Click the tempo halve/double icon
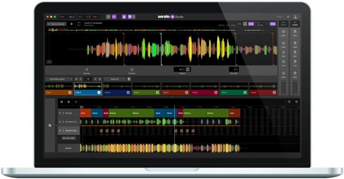344x179 pixels. coord(188,70)
